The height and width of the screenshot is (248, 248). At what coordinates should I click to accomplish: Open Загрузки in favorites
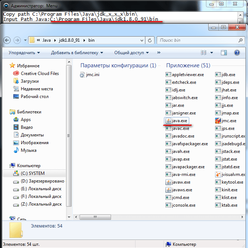(30, 81)
